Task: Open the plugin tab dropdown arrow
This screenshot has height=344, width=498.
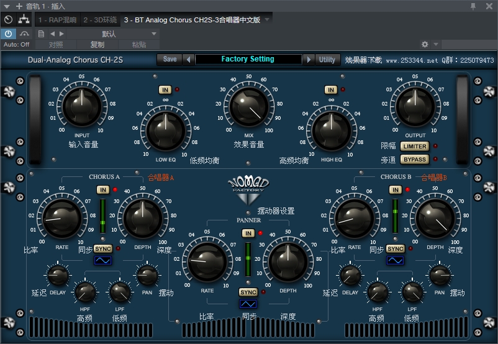Action: tap(267, 20)
